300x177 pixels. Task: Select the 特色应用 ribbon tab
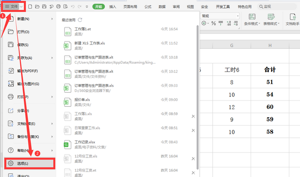(x=245, y=7)
